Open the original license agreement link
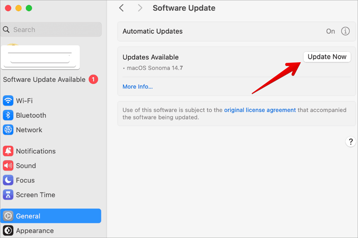 (260, 110)
